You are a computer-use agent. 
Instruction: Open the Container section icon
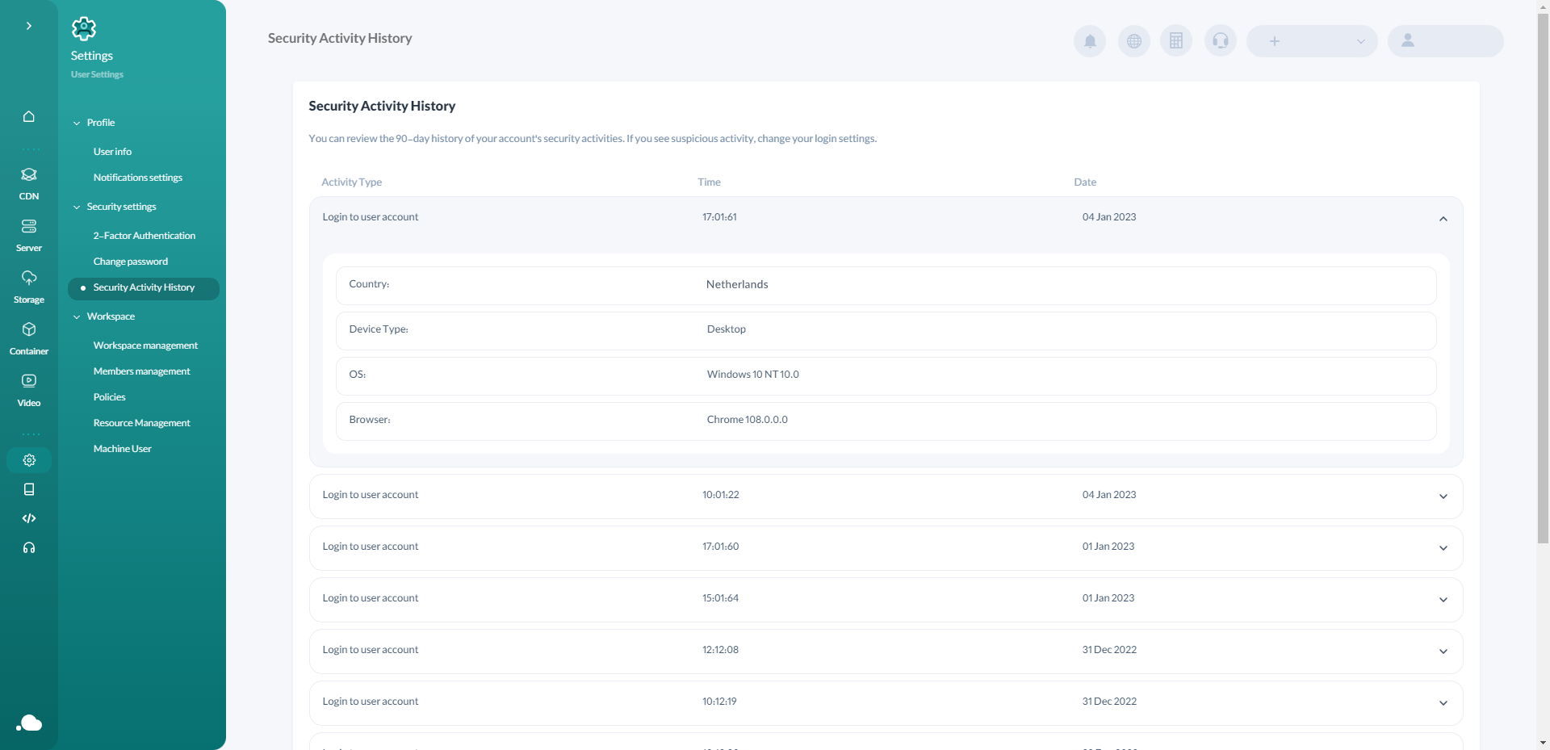(x=29, y=329)
